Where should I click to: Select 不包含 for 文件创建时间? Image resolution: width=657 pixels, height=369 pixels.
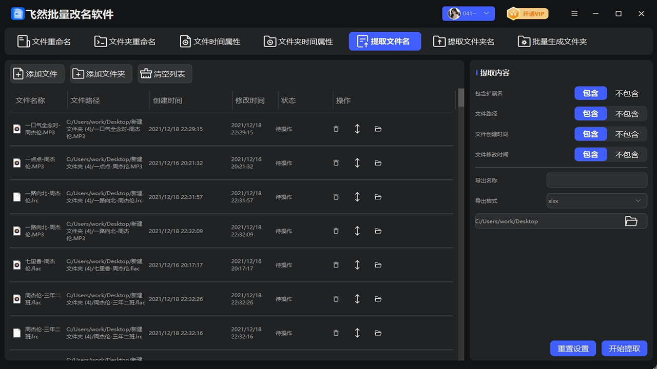coord(628,134)
